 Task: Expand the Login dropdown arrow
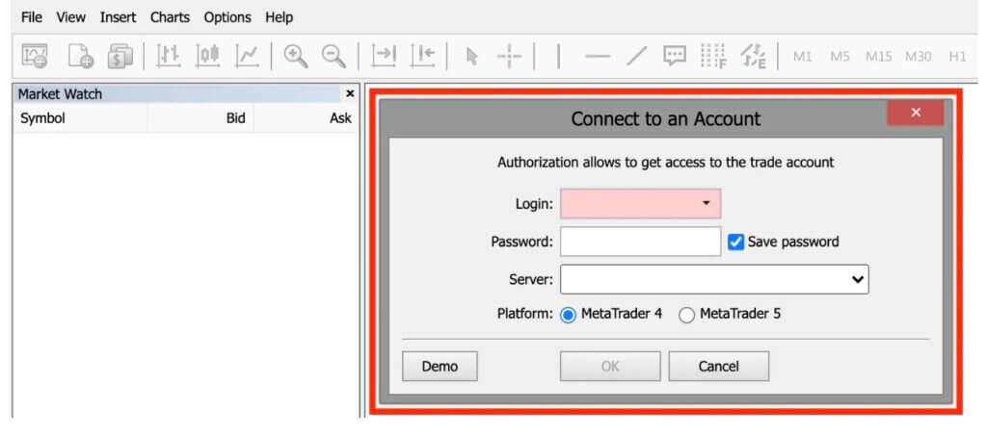[x=707, y=203]
